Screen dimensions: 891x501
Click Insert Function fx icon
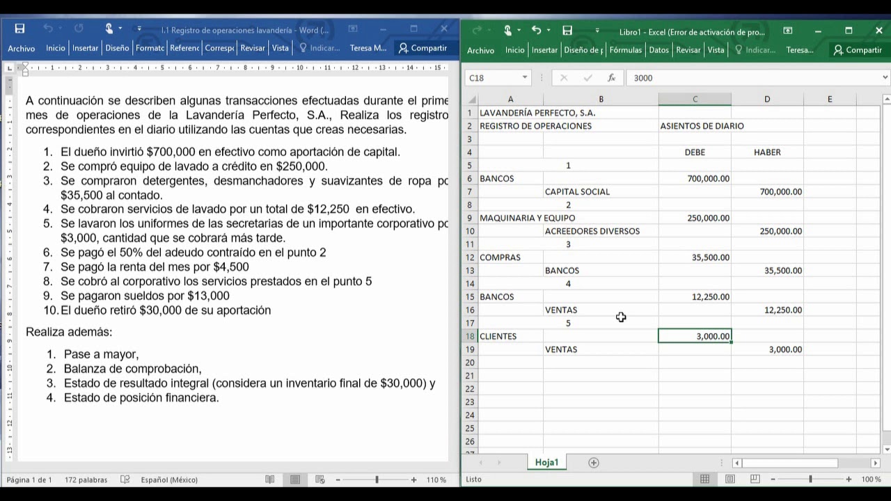tap(611, 78)
